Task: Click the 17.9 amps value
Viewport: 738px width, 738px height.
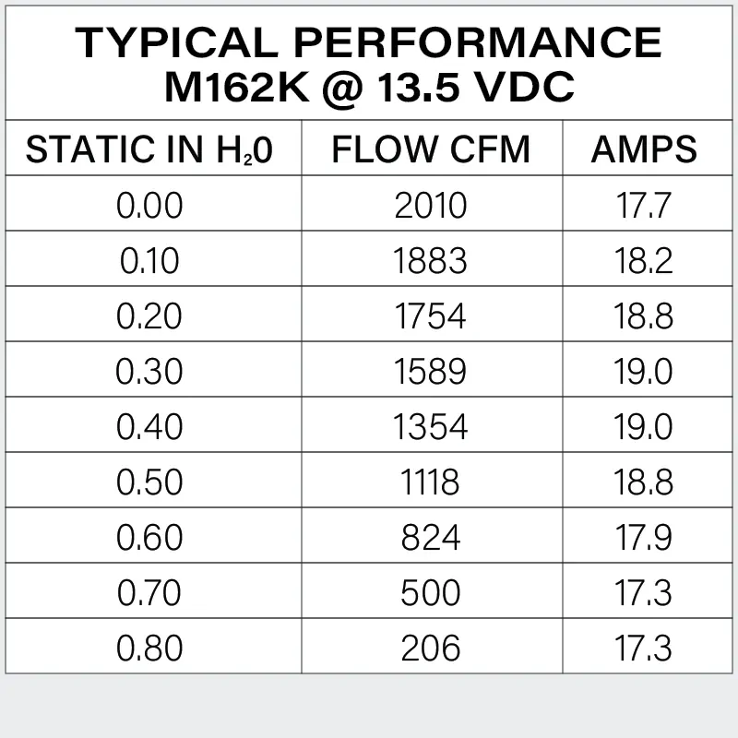Action: click(x=644, y=537)
